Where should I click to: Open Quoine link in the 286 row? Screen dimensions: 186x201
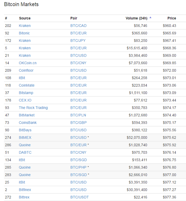[x=25, y=145]
